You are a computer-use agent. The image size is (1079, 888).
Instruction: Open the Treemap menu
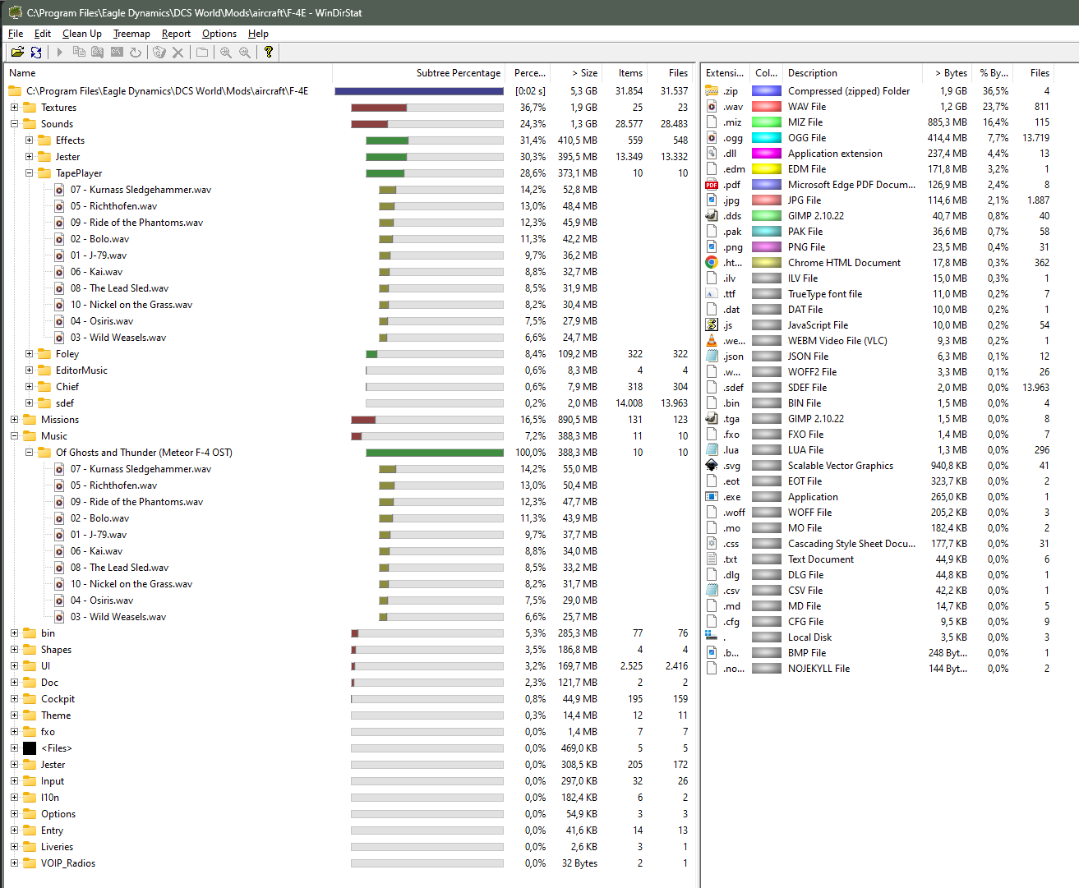131,34
